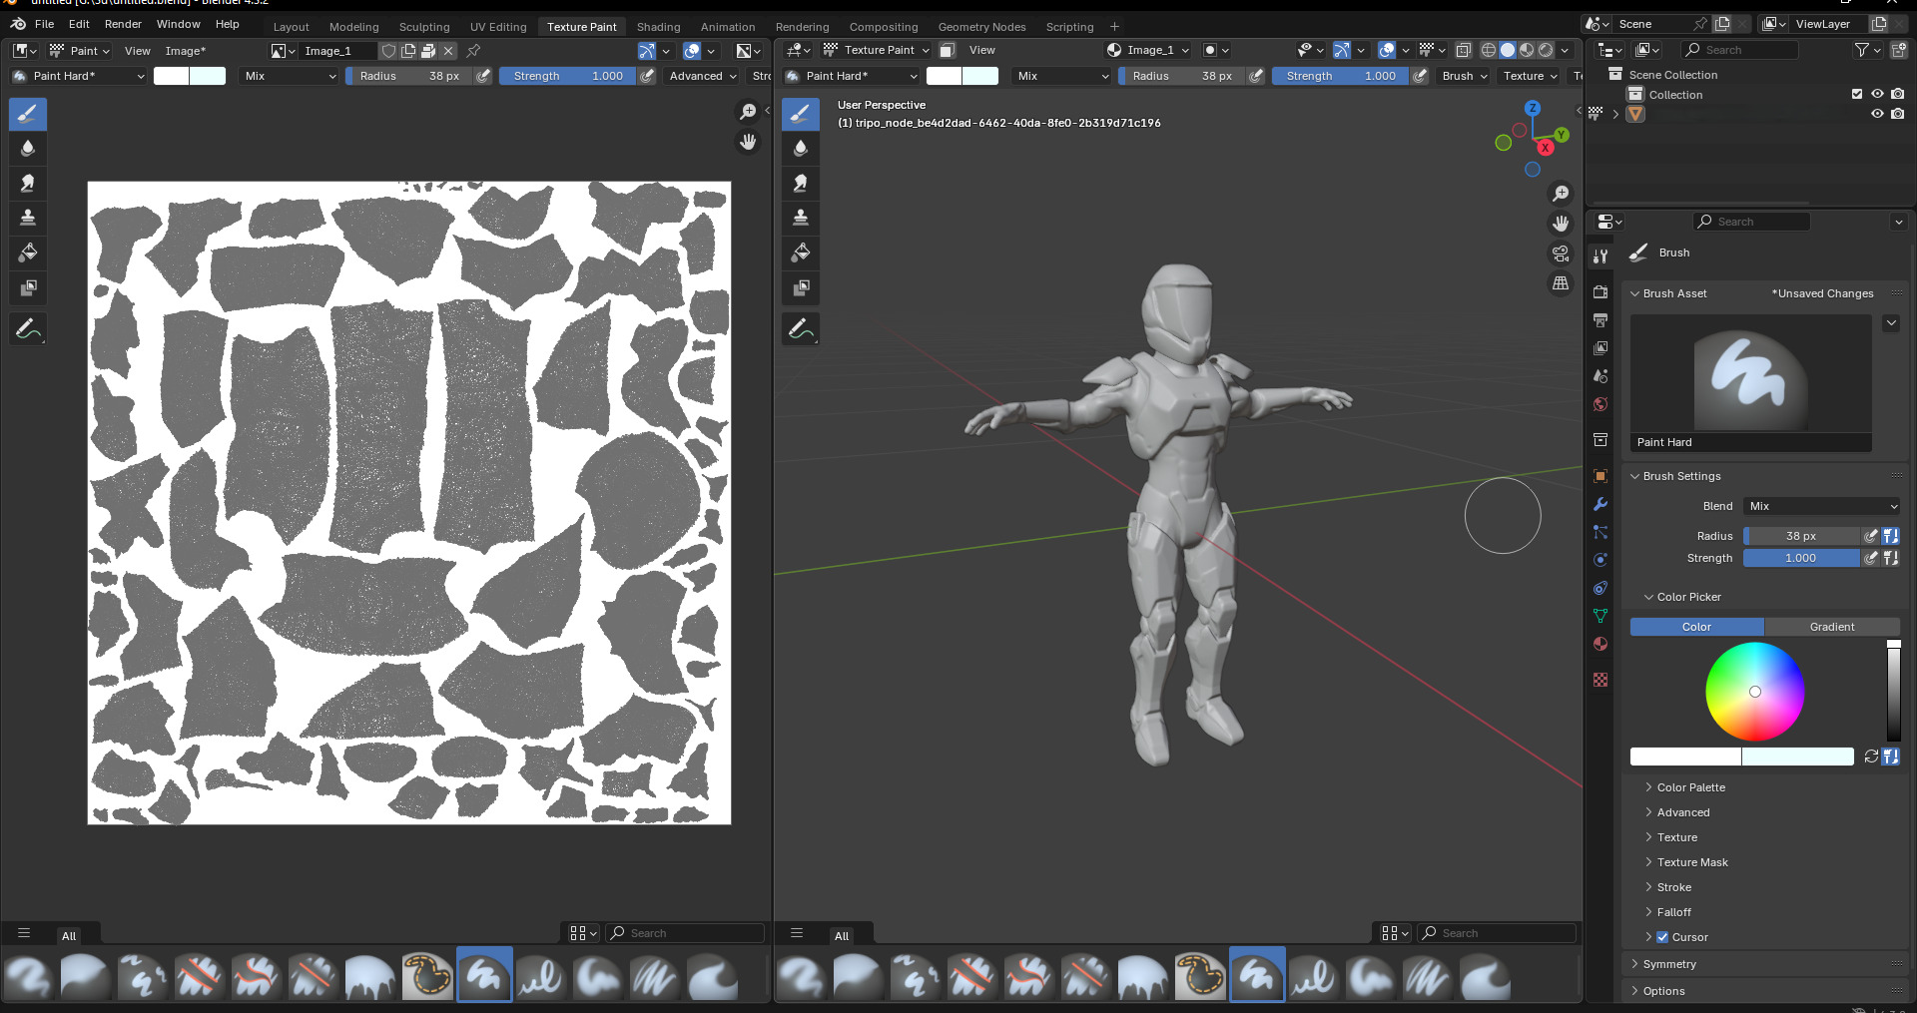
Task: Open the Paint mode dropdown in image editor
Action: (x=80, y=50)
